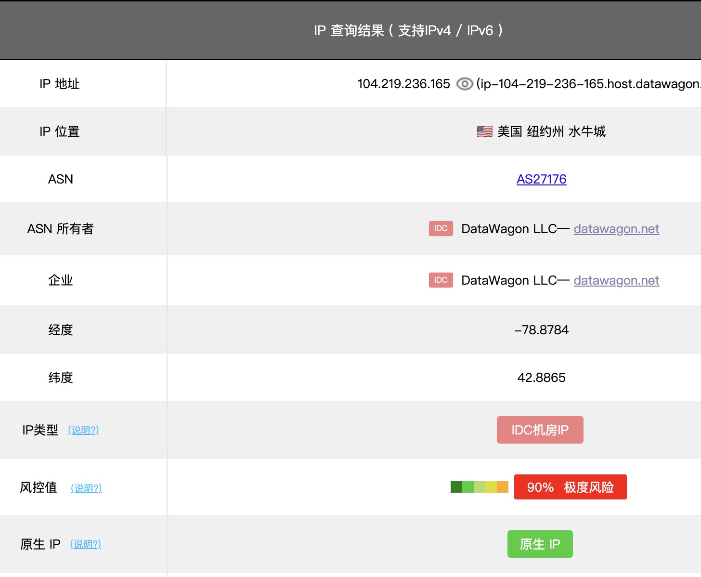Click the location text 美国 纽约州 水牛城
This screenshot has height=577, width=701.
coord(552,131)
